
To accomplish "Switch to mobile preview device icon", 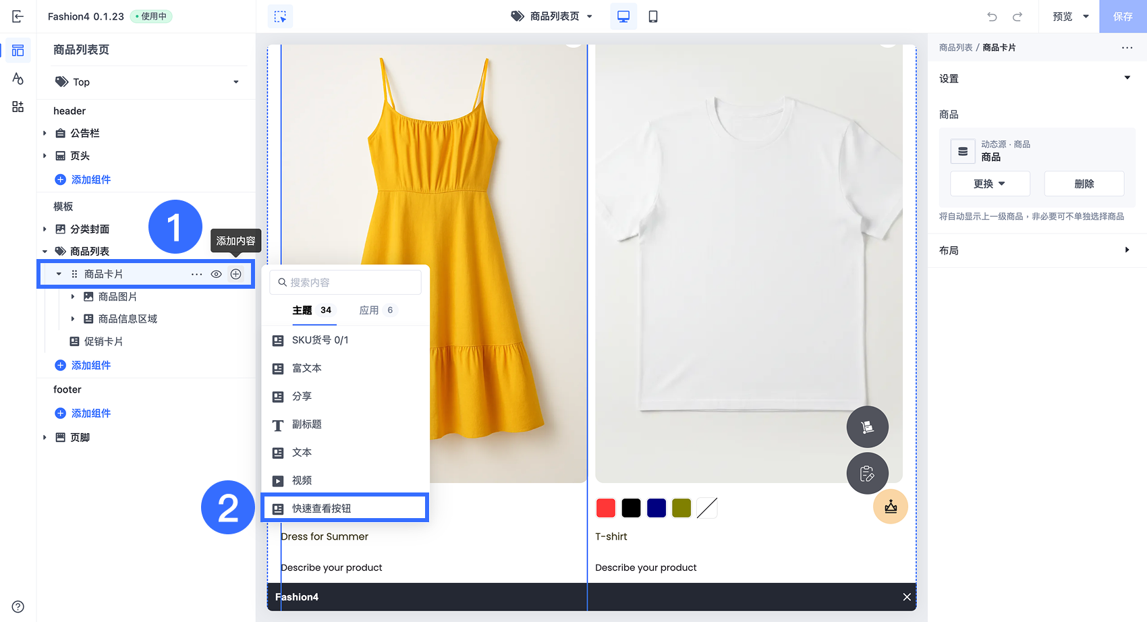I will (652, 16).
